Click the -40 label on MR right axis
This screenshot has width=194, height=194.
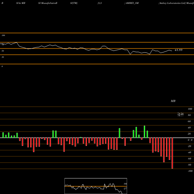click(189, 152)
